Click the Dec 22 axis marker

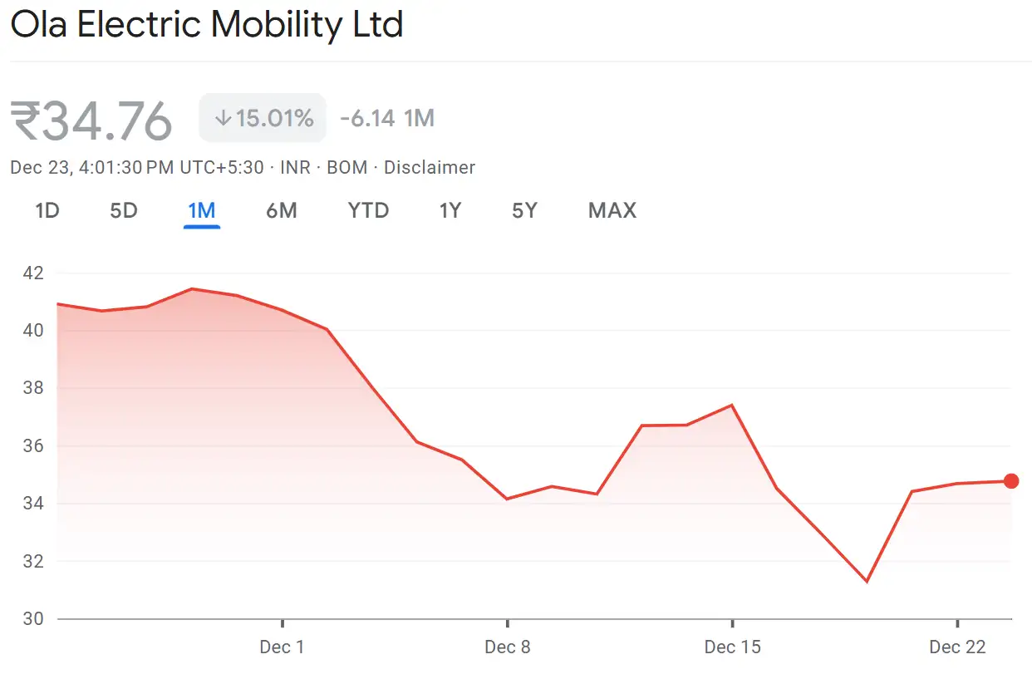[x=957, y=647]
